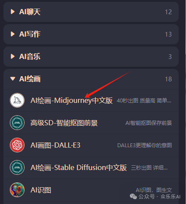
Task: Click the Midjourney sailboat icon
Action: coord(17,100)
